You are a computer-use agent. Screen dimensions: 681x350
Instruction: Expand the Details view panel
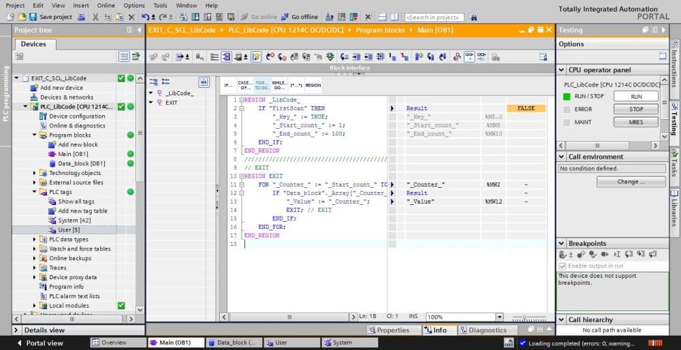coord(16,330)
